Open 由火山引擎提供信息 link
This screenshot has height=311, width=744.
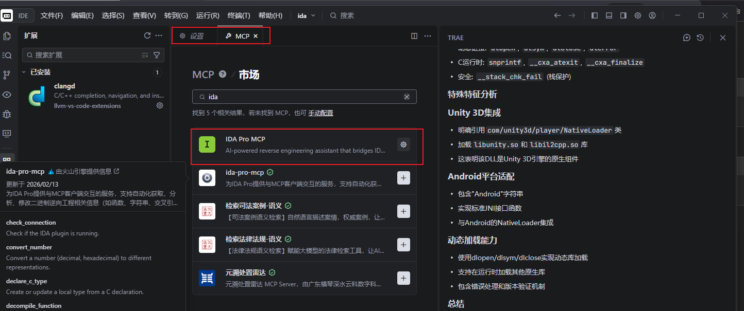87,171
